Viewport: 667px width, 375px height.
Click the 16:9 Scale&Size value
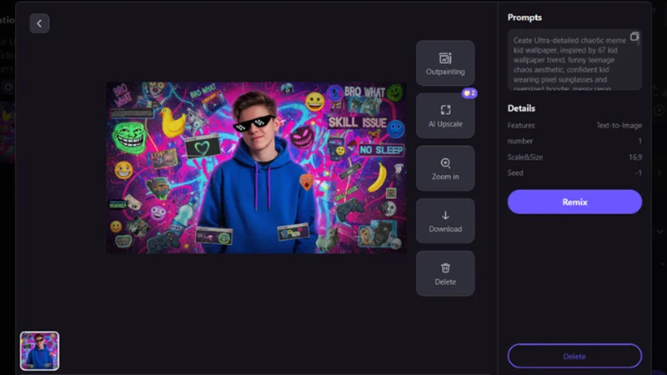pos(635,157)
